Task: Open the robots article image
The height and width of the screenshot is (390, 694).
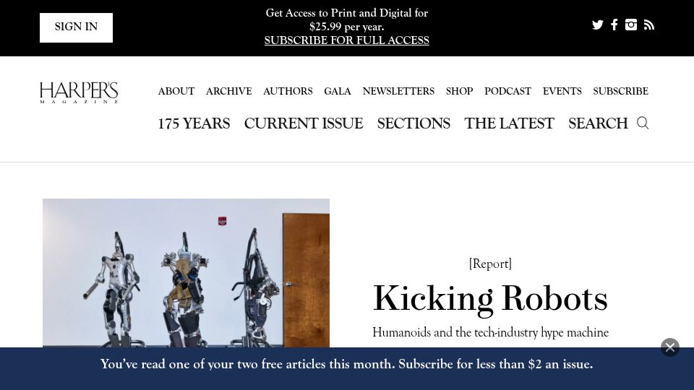Action: (186, 273)
